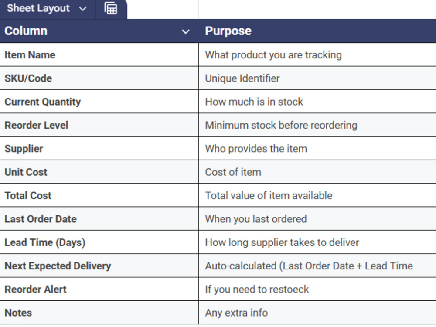Click the Lead Time (Days) cell
This screenshot has height=327, width=436.
point(99,242)
